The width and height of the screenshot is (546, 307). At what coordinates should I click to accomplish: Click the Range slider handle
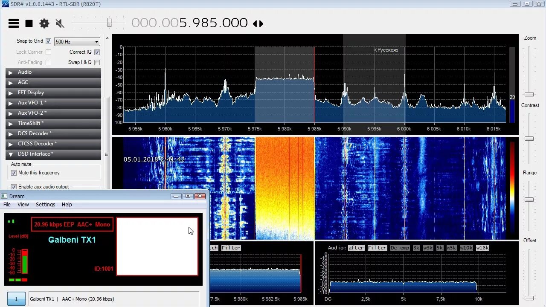tap(529, 200)
